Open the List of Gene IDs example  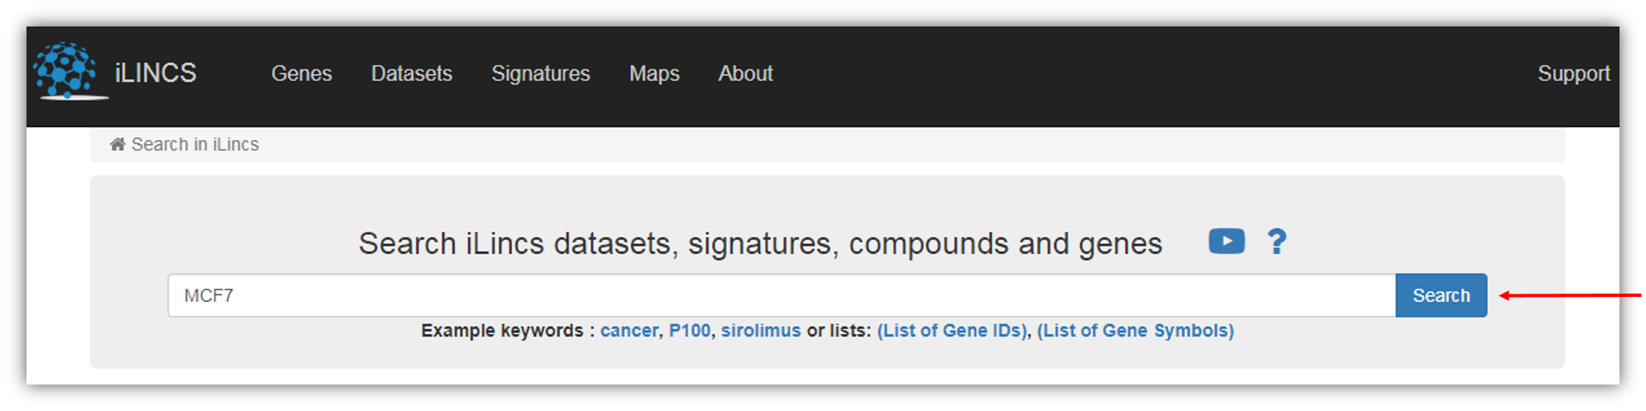click(952, 331)
